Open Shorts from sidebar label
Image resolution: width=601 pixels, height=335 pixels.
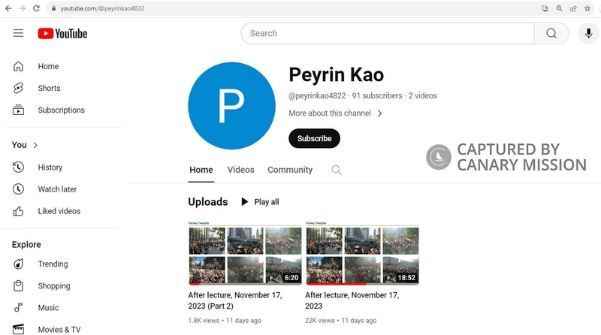49,88
